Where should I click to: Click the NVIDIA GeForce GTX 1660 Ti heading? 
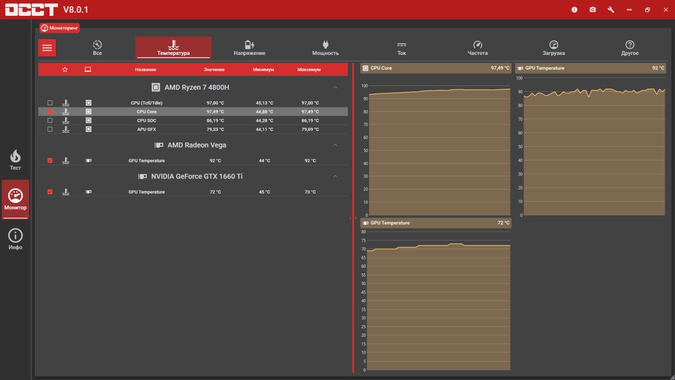pyautogui.click(x=197, y=176)
